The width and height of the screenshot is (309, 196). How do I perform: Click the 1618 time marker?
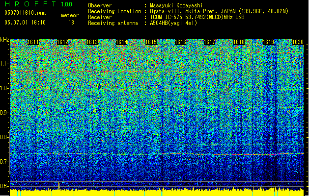pos(239,42)
